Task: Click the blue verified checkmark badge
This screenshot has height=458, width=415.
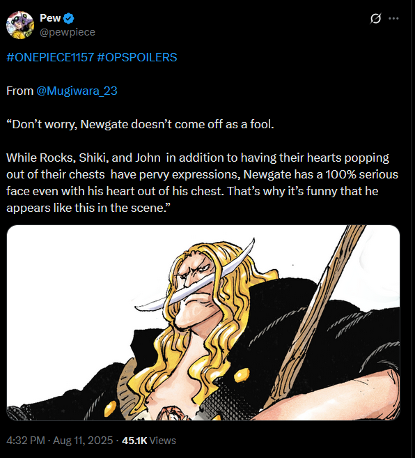Action: click(x=68, y=18)
